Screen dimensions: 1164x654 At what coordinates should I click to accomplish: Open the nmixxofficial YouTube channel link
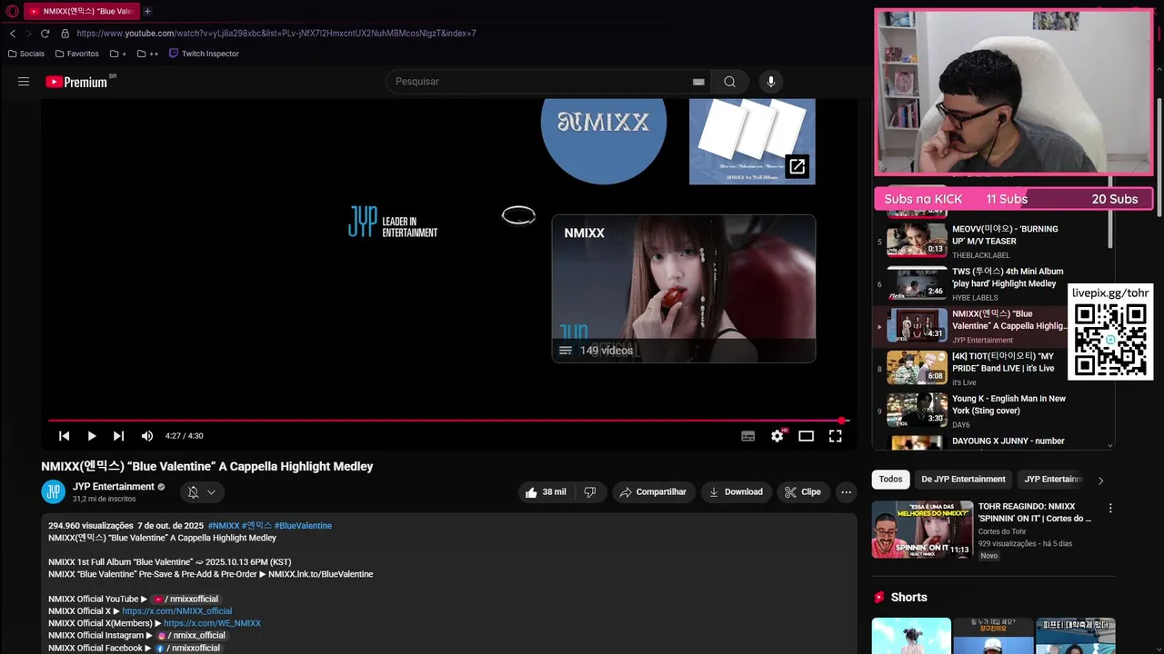(x=186, y=599)
